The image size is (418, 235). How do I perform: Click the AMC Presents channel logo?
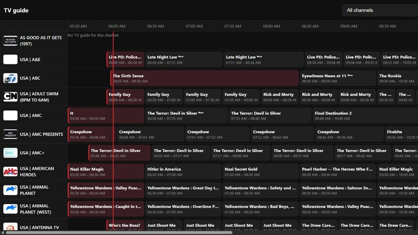[x=10, y=134]
